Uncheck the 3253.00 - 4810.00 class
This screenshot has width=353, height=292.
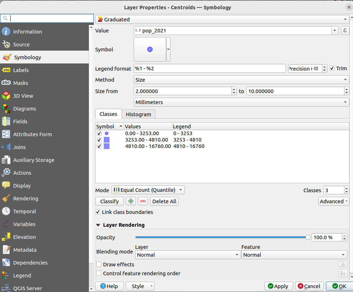point(99,140)
